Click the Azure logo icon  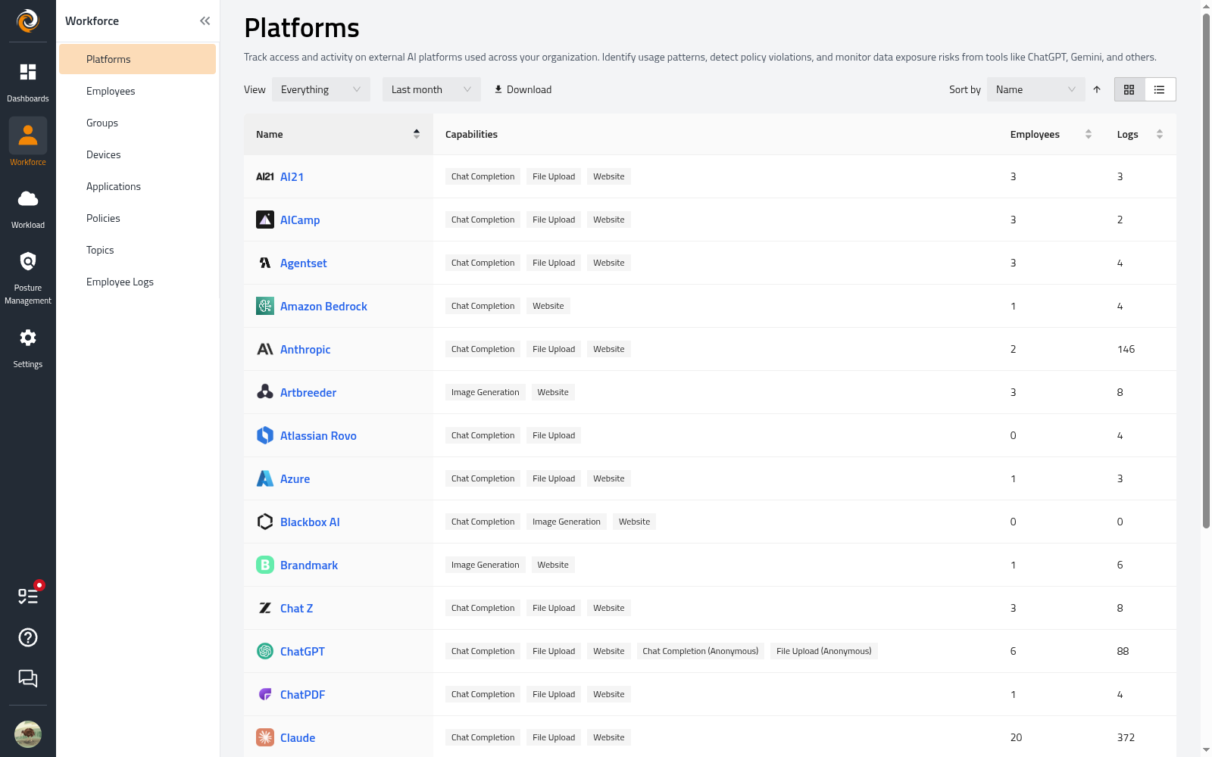pos(265,478)
